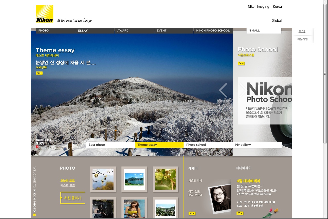Open the My gallery tab
The image size is (328, 219).
tap(257, 145)
